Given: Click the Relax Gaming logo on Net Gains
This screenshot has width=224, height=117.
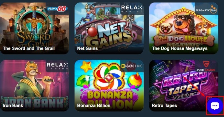Looking at the screenshot, I should (132, 9).
